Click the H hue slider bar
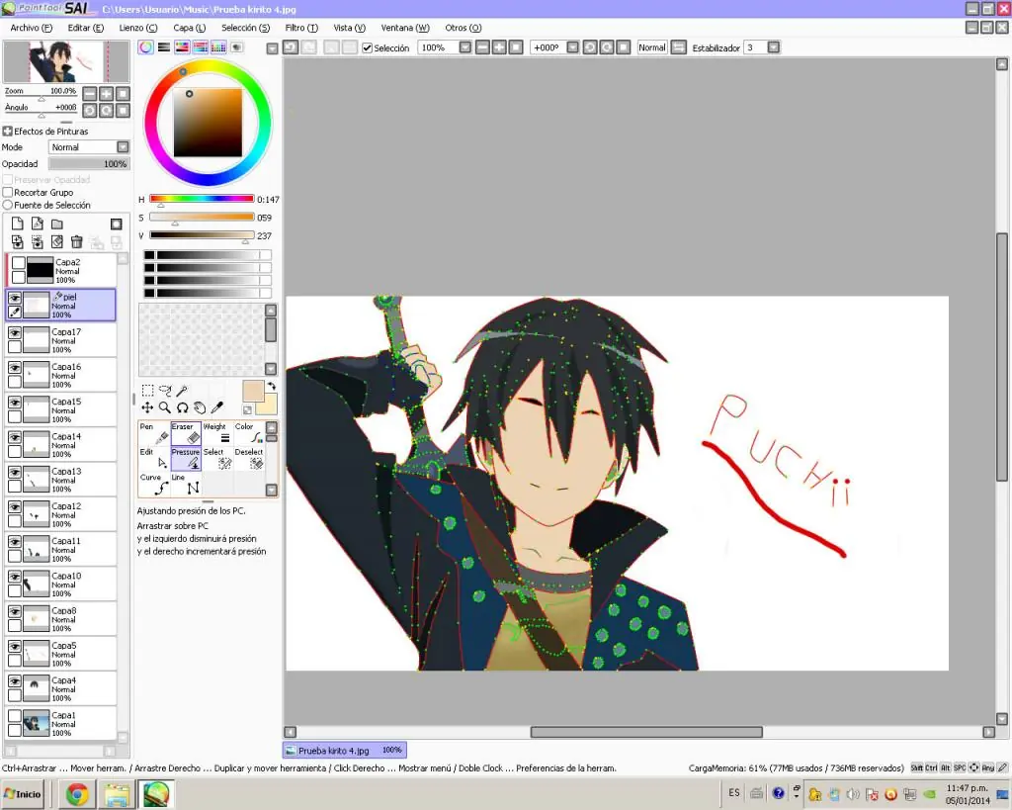Viewport: 1012px width, 810px height. click(x=202, y=199)
